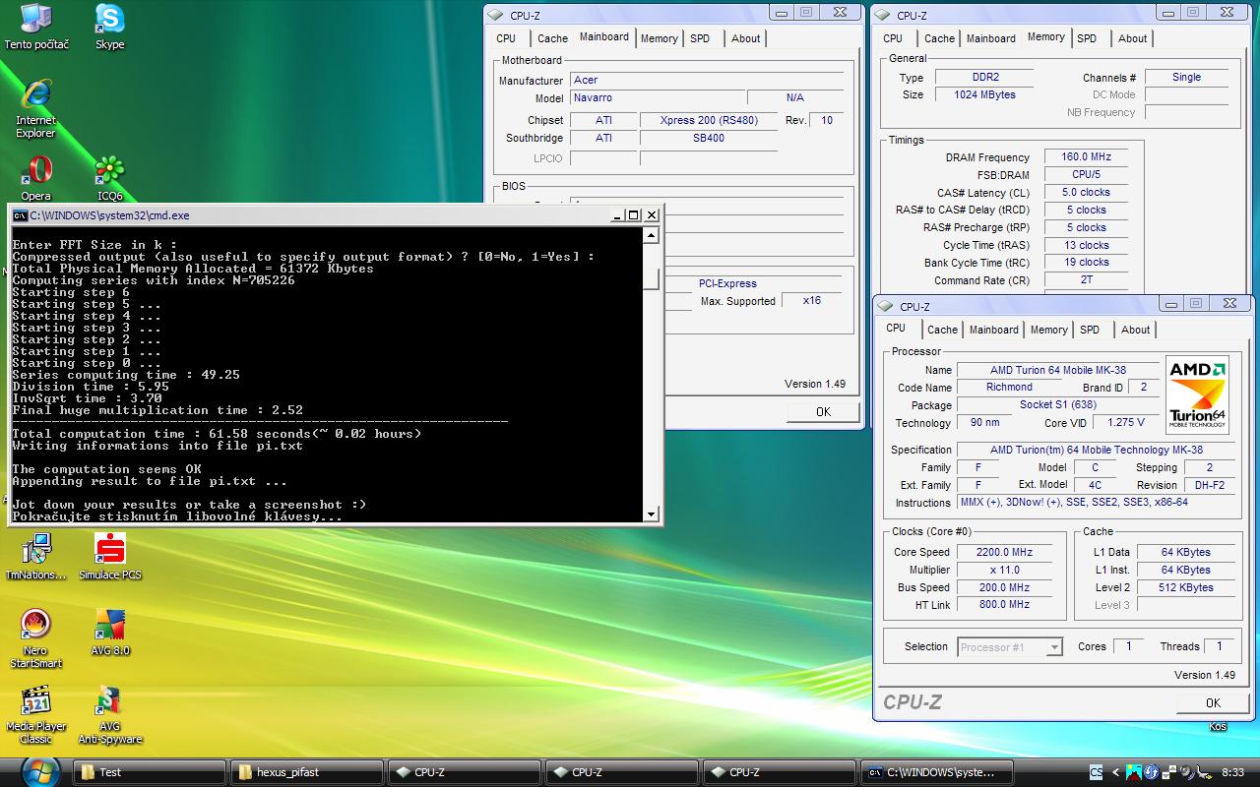The height and width of the screenshot is (787, 1260).
Task: Expand hidden tray icons arrow
Action: [1115, 772]
